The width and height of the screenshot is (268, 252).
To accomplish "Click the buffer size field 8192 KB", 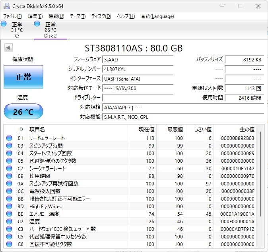I will (x=245, y=60).
